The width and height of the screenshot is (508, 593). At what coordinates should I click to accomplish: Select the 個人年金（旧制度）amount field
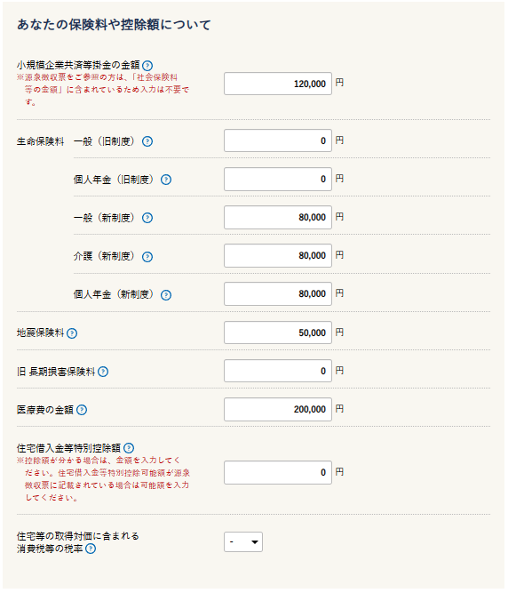tap(278, 179)
